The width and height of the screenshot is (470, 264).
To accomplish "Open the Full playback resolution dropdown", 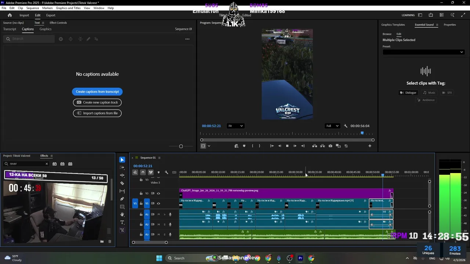I will 332,126.
